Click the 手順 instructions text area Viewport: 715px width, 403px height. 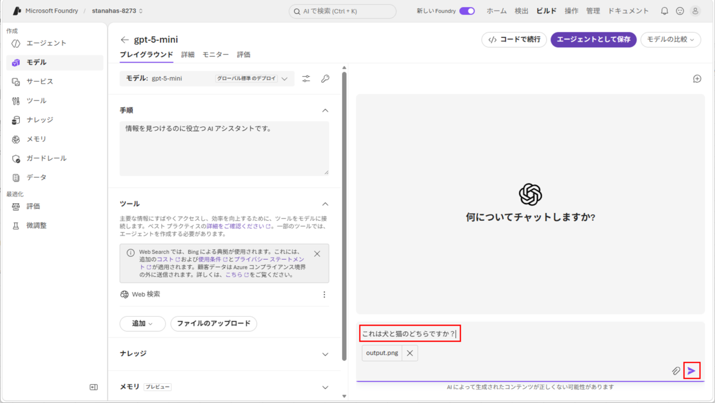(224, 148)
